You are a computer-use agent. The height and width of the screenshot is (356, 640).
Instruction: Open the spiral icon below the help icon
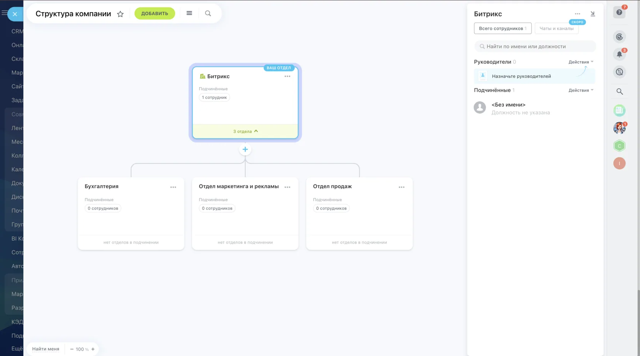pos(619,37)
